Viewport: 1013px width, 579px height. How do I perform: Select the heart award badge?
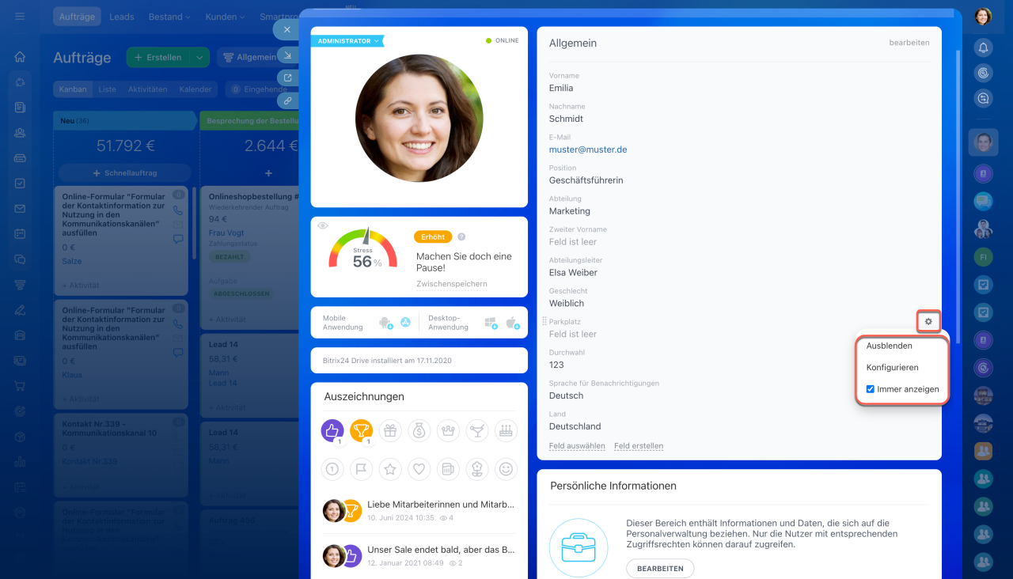click(419, 469)
